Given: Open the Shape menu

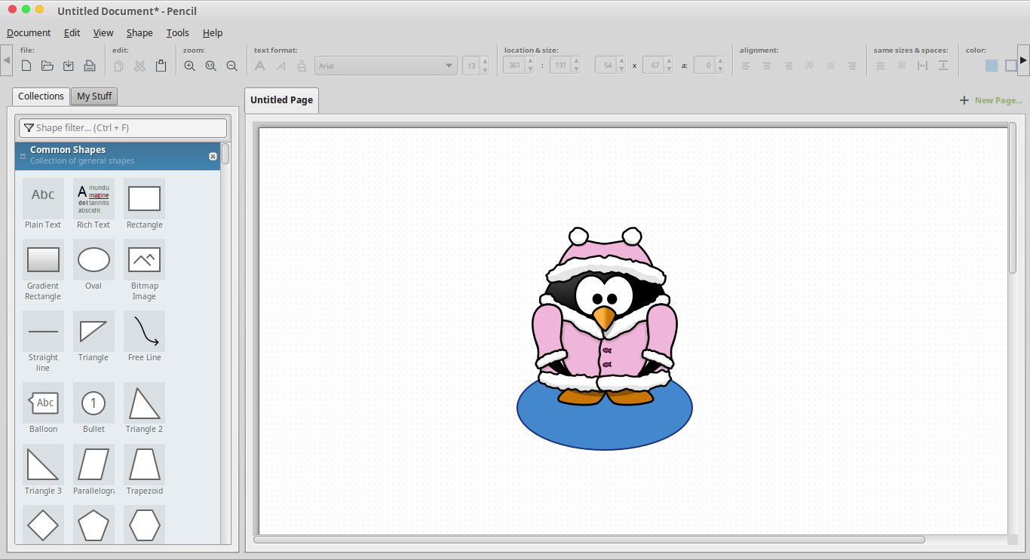Looking at the screenshot, I should coord(139,33).
